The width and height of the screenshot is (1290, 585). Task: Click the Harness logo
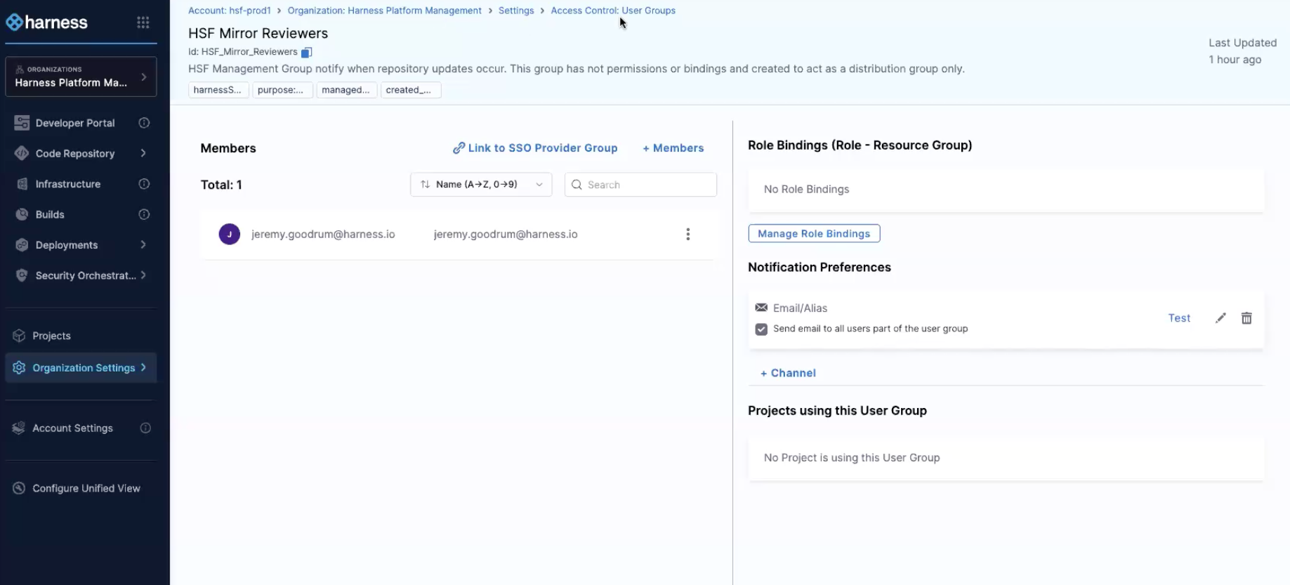click(47, 22)
